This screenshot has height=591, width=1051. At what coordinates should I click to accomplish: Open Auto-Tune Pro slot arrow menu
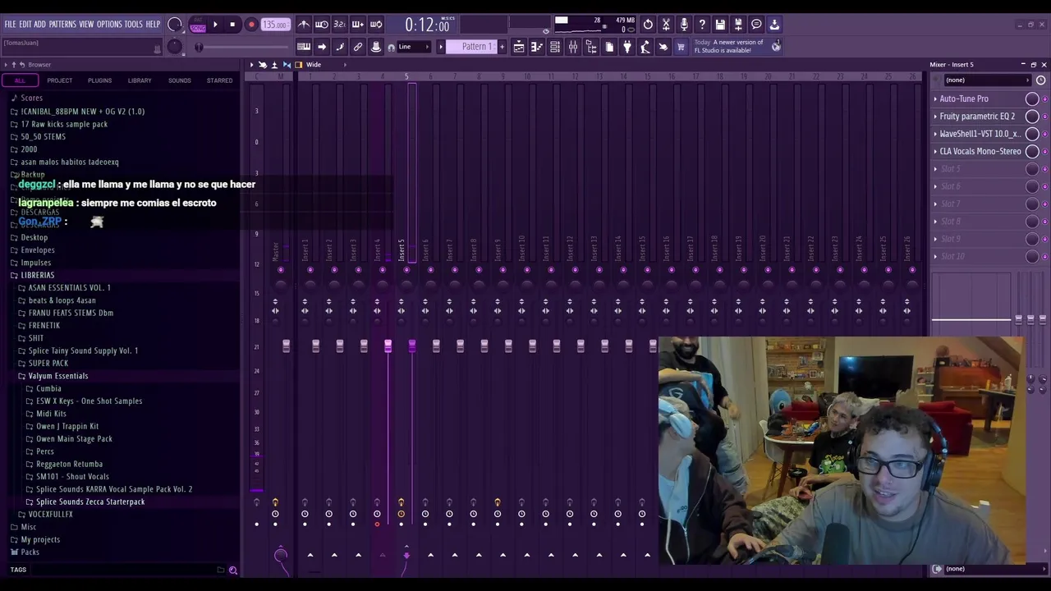pyautogui.click(x=935, y=98)
